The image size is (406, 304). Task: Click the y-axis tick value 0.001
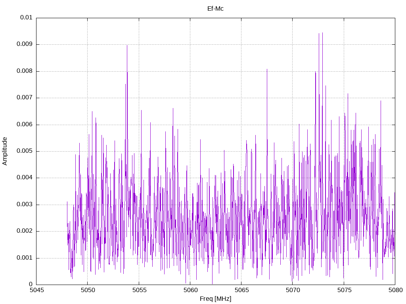click(25, 258)
